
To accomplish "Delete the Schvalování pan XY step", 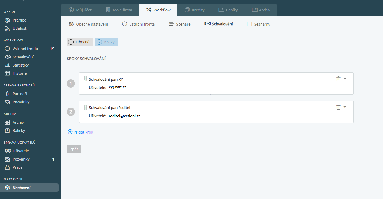I will (338, 79).
